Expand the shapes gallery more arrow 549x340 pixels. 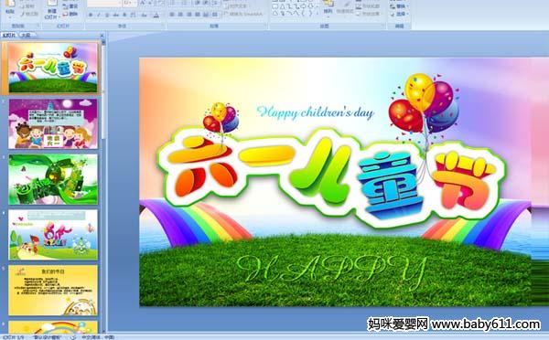[318, 14]
